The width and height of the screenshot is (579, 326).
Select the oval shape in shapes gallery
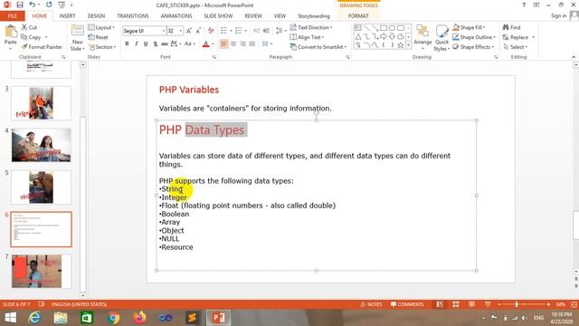coord(392,28)
